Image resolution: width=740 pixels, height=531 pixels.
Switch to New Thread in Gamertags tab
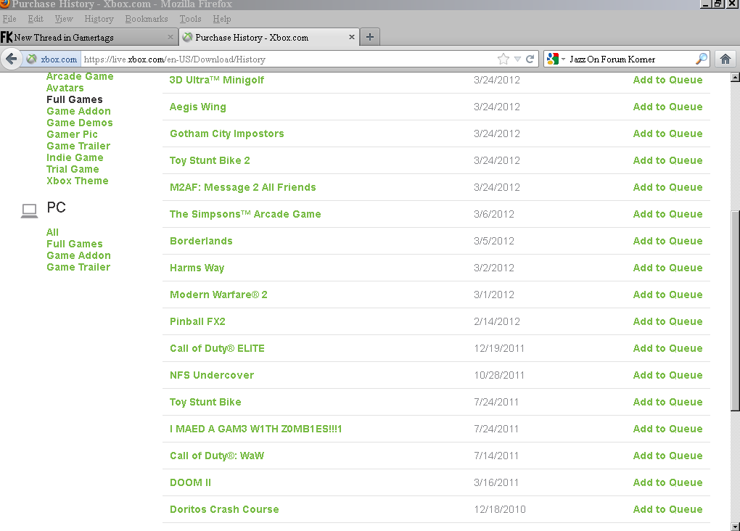pos(89,37)
